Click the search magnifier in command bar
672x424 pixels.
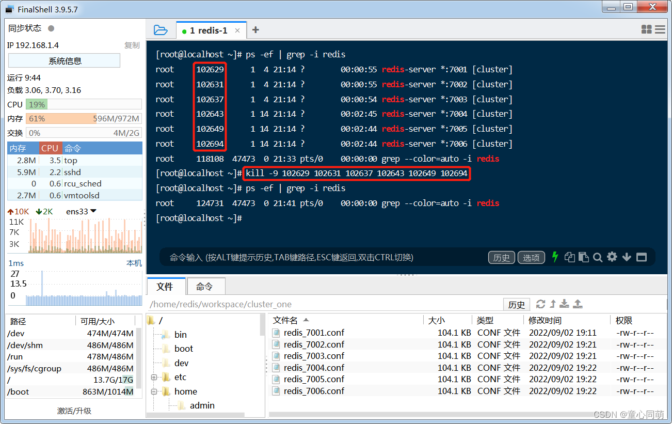[598, 257]
